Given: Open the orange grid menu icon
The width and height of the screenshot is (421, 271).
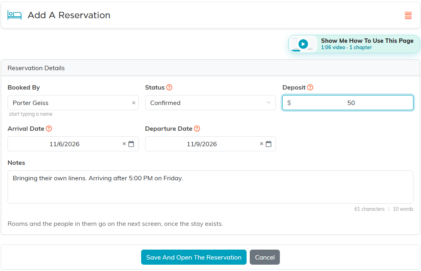Looking at the screenshot, I should [x=408, y=15].
